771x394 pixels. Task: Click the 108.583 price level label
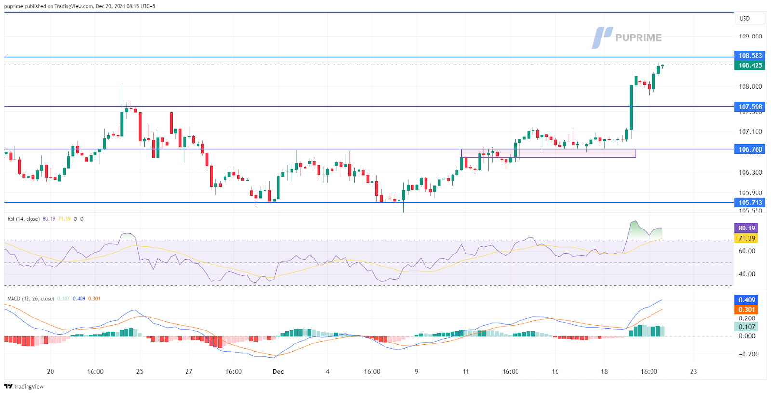(749, 56)
